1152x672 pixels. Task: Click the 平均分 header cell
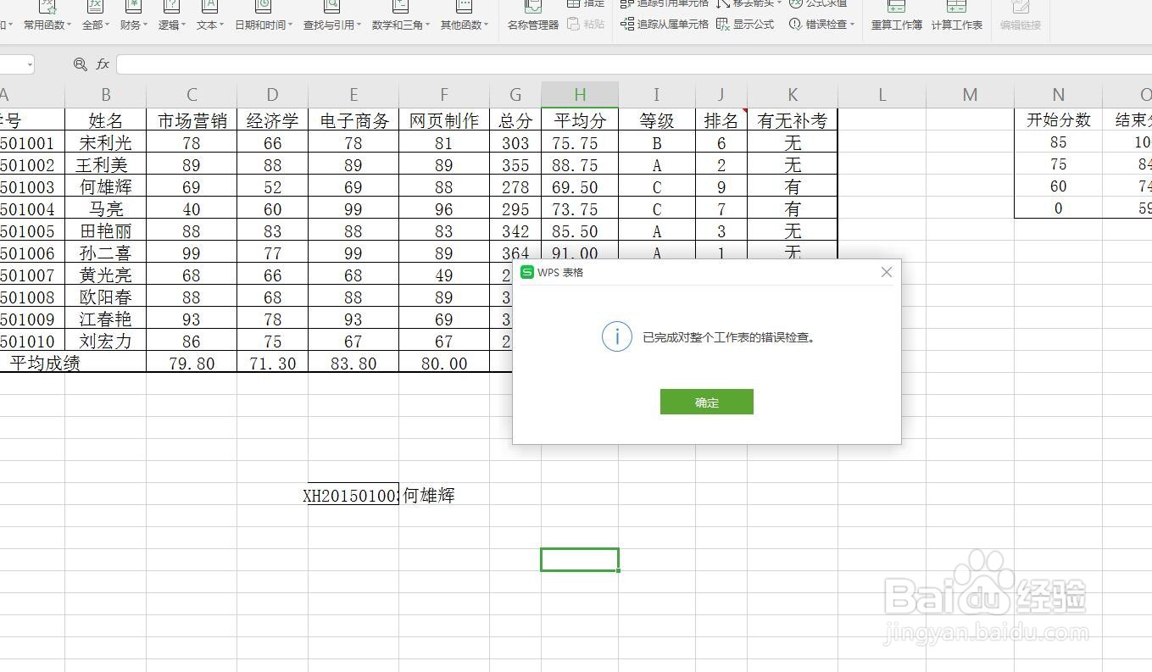580,120
